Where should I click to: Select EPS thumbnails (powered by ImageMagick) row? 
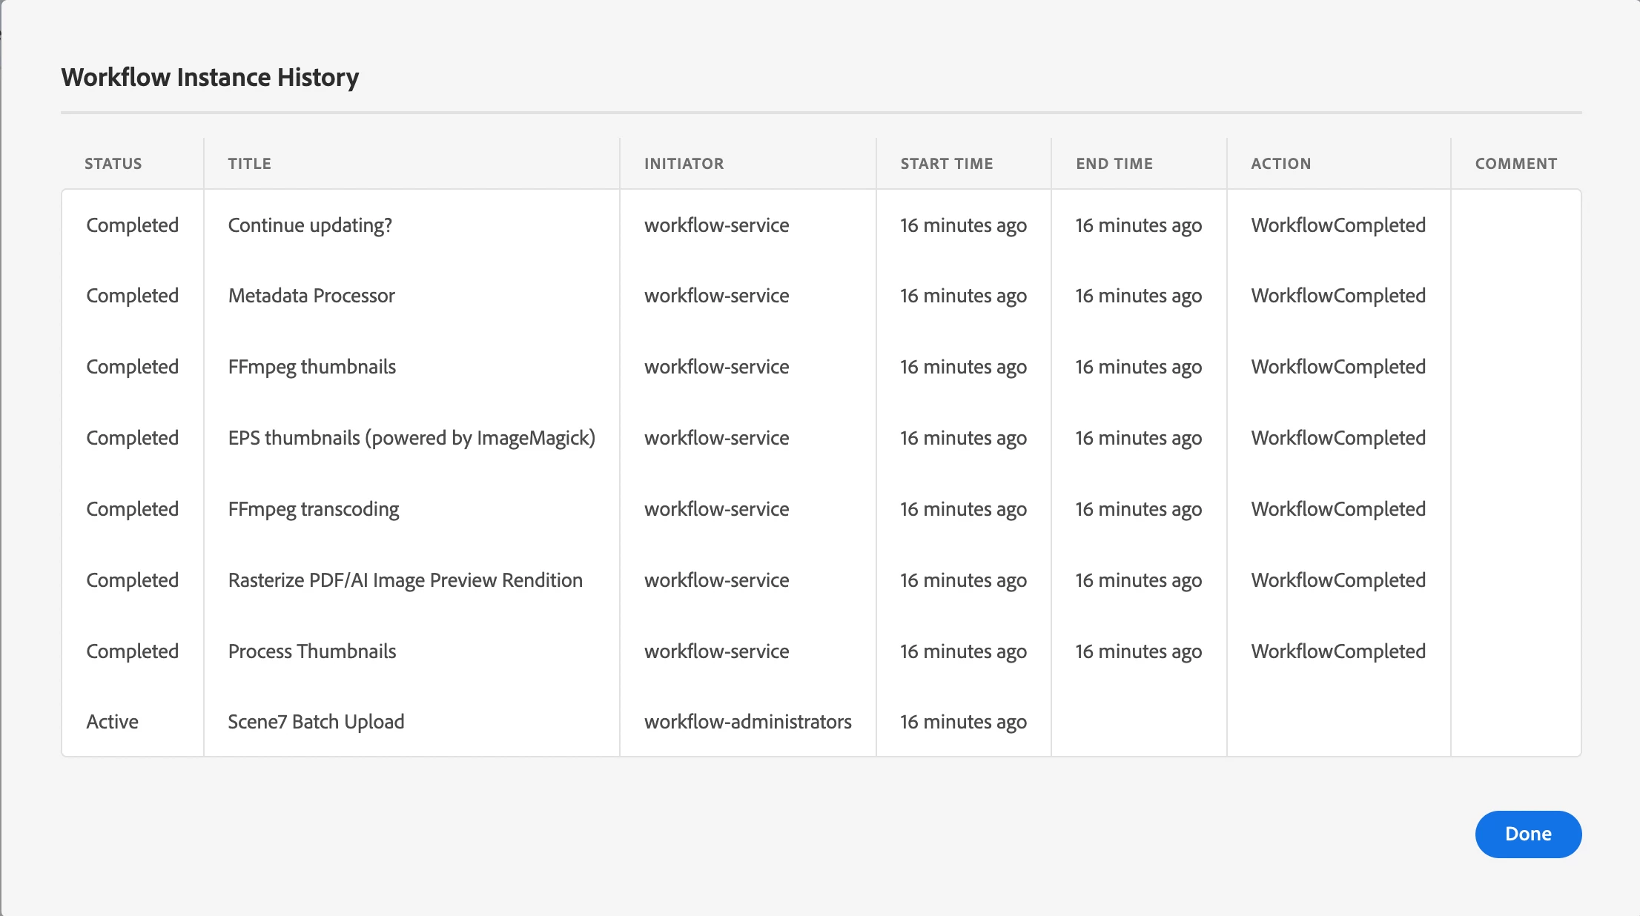(411, 438)
